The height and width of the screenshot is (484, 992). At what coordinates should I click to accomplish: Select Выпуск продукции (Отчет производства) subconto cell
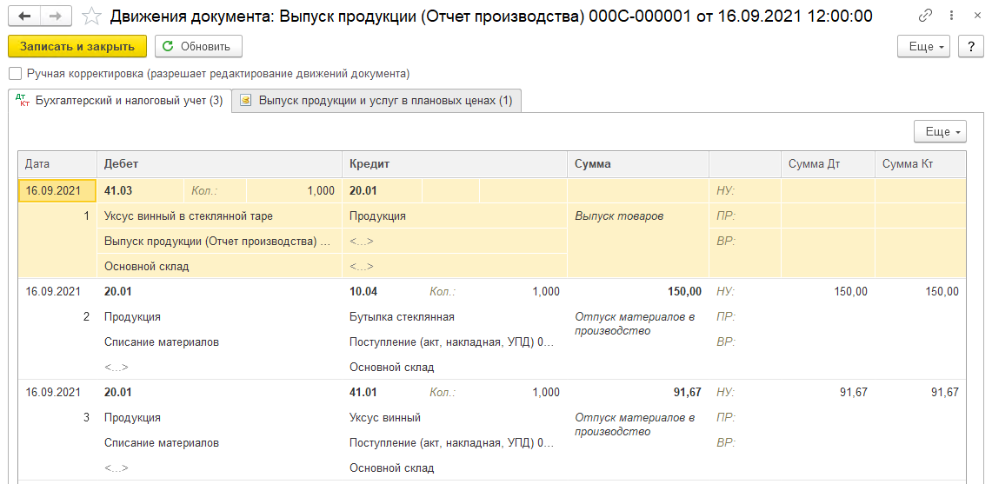pos(220,241)
